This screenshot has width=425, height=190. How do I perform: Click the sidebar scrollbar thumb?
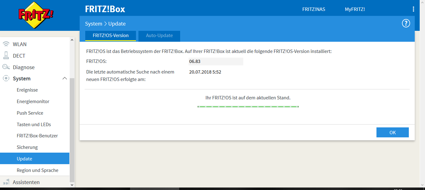(72, 130)
